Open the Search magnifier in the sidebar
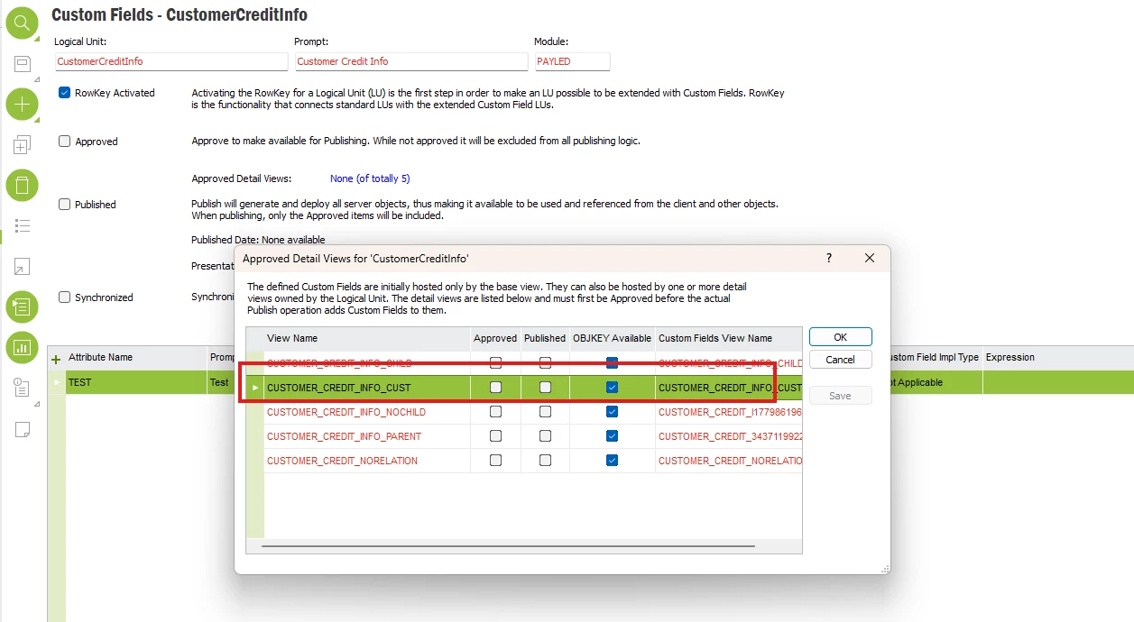Viewport: 1134px width, 622px height. pyautogui.click(x=23, y=23)
